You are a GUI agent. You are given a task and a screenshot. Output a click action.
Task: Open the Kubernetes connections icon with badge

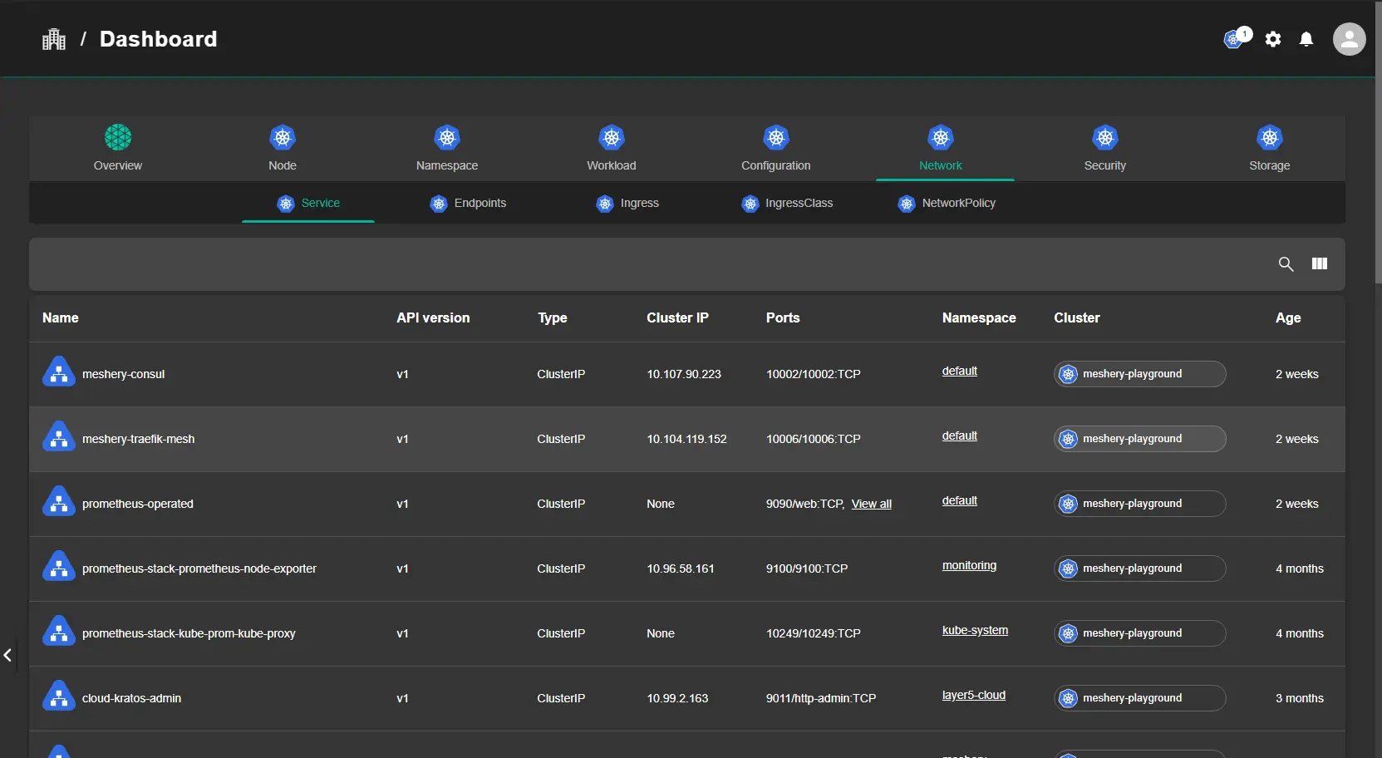coord(1236,39)
